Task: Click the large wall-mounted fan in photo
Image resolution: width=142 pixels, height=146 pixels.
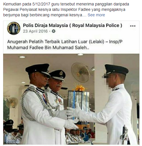Action: (x=80, y=72)
